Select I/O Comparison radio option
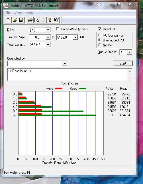 pos(99,35)
